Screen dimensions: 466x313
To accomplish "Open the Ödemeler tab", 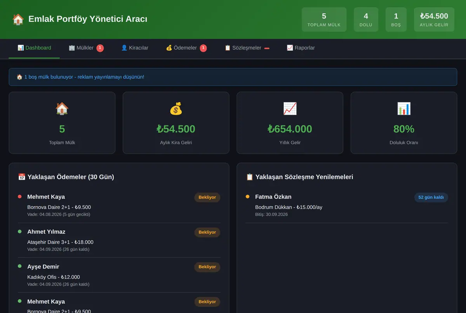I will (x=186, y=48).
